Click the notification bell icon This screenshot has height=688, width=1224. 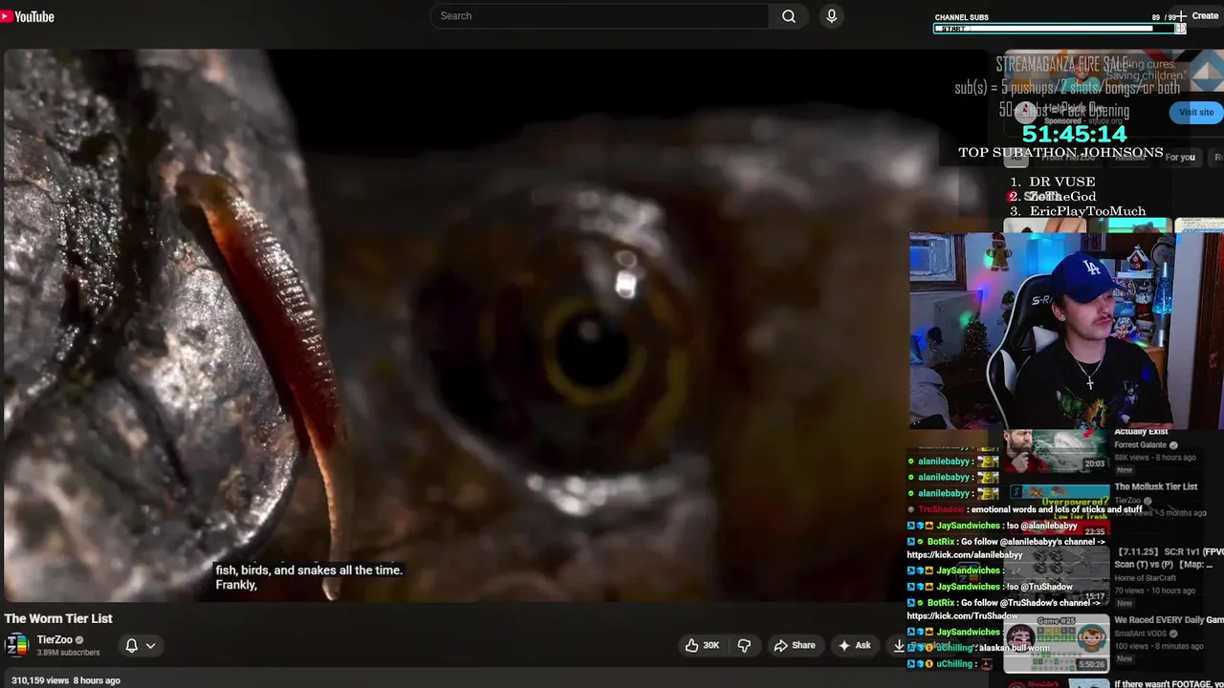132,646
